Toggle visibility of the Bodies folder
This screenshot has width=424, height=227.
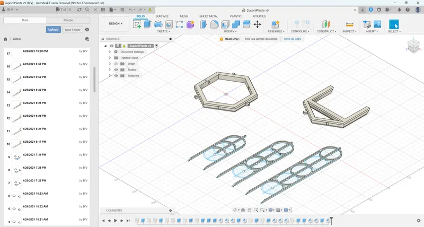tap(116, 70)
